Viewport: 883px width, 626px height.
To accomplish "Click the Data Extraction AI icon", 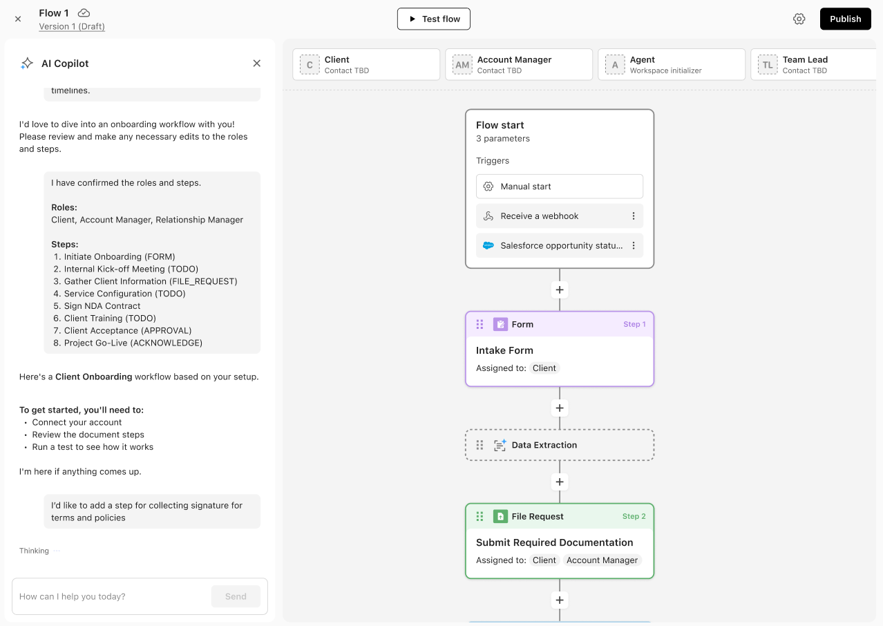I will pyautogui.click(x=500, y=445).
